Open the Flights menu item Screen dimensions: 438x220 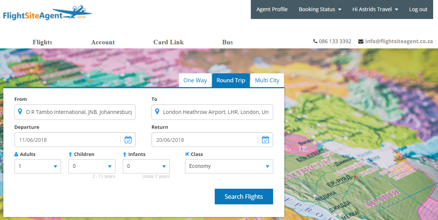(x=42, y=42)
